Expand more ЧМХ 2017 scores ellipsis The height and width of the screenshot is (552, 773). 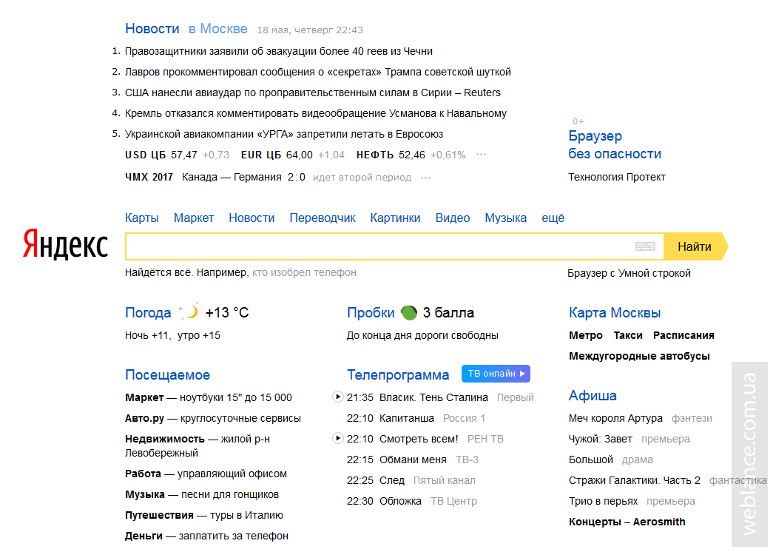coord(425,178)
